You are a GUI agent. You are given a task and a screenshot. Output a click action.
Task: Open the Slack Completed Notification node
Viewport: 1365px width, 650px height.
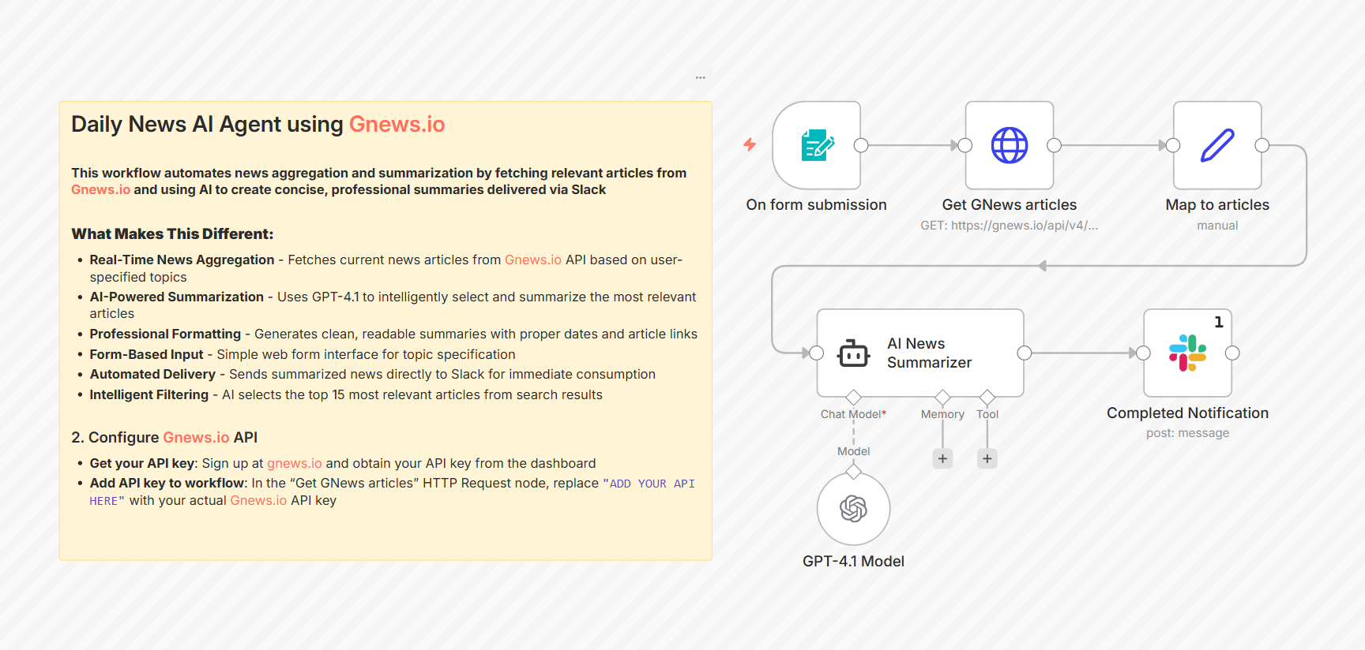pos(1187,353)
